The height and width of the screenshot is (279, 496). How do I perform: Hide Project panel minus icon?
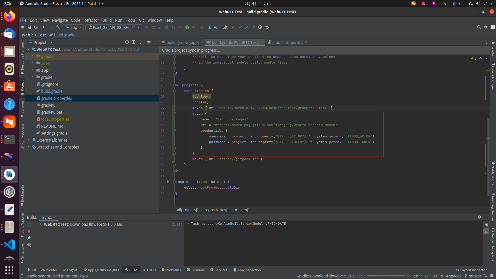[x=156, y=42]
